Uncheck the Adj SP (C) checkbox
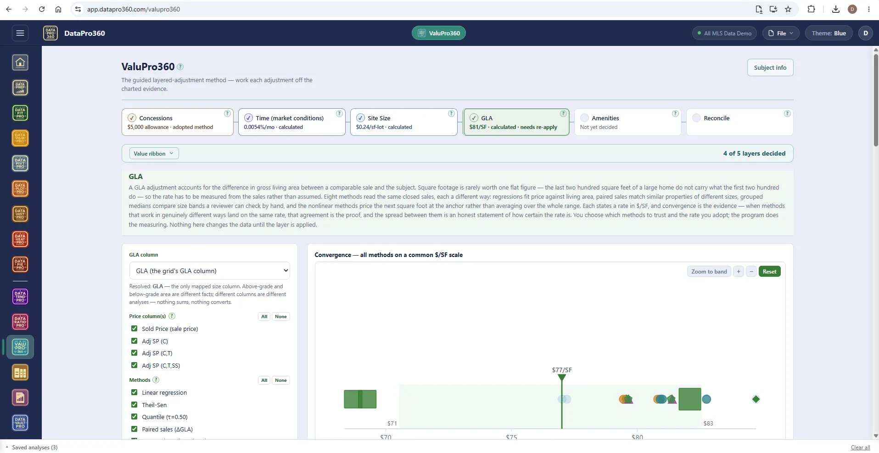This screenshot has width=879, height=453. pyautogui.click(x=134, y=341)
